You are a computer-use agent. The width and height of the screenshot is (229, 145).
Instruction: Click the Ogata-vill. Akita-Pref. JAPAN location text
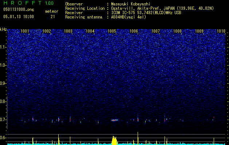coord(143,8)
